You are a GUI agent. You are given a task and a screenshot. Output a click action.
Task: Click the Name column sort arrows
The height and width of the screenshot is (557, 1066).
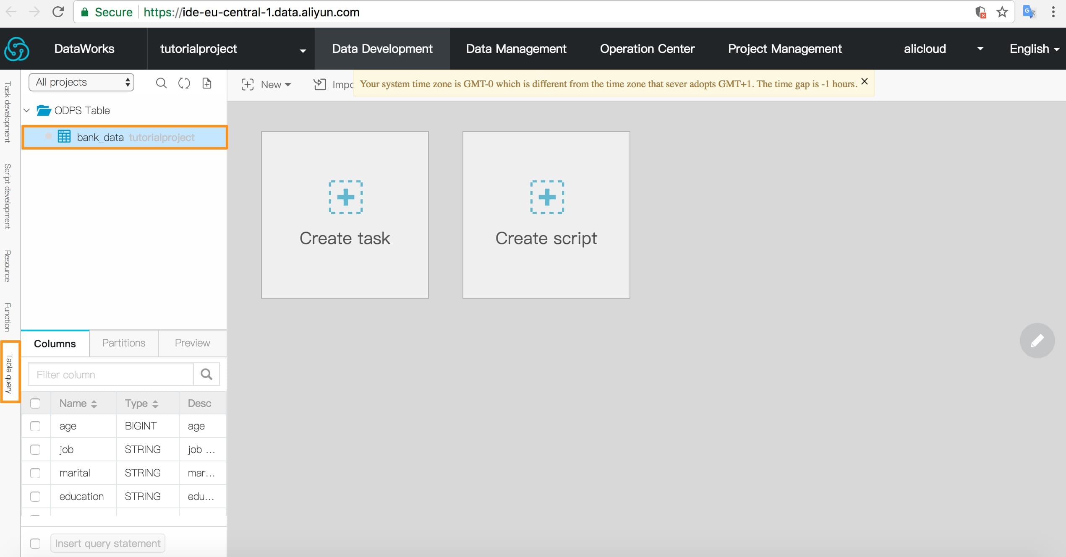94,403
